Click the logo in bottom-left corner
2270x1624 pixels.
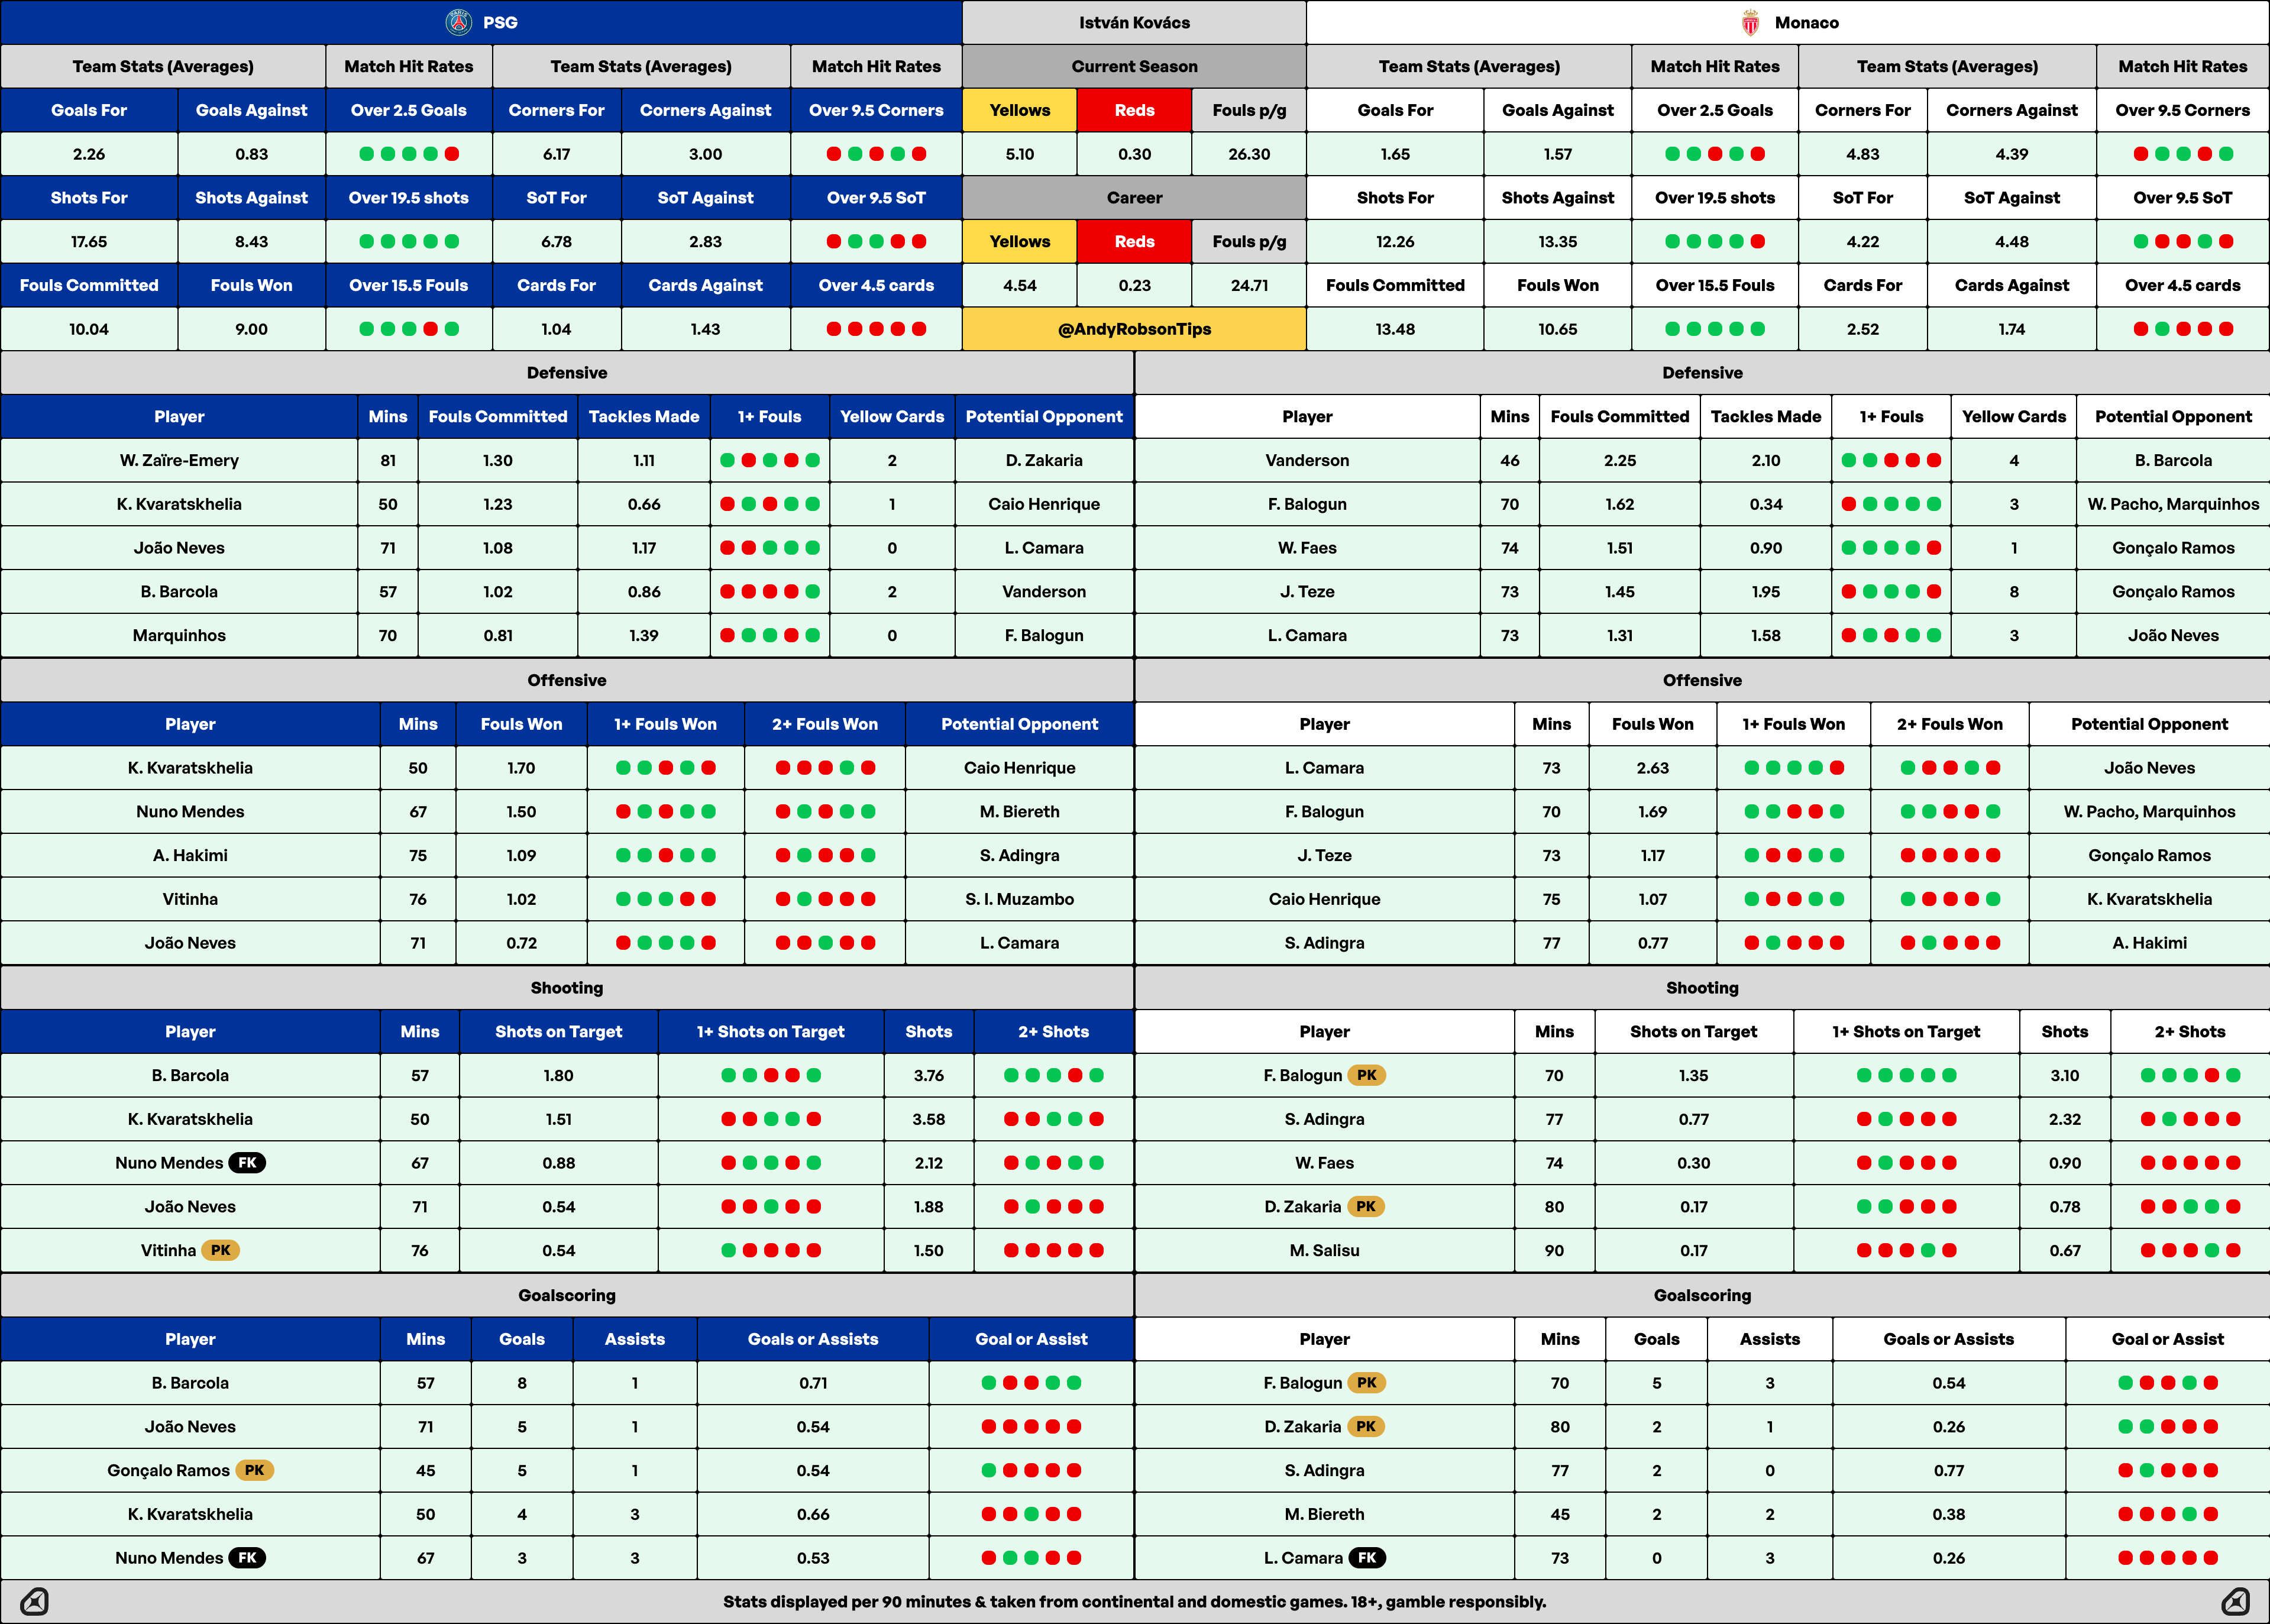[34, 1601]
